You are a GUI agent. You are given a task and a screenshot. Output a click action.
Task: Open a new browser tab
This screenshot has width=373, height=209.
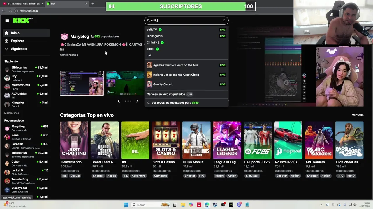(93, 4)
